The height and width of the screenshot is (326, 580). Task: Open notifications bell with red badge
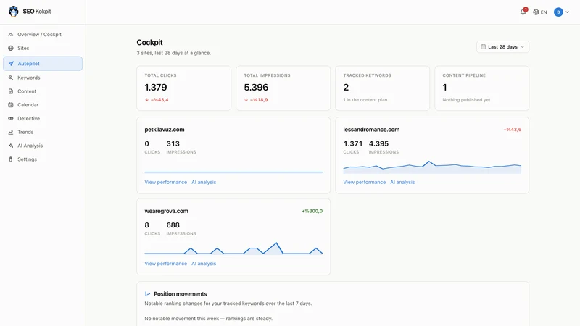click(x=523, y=12)
